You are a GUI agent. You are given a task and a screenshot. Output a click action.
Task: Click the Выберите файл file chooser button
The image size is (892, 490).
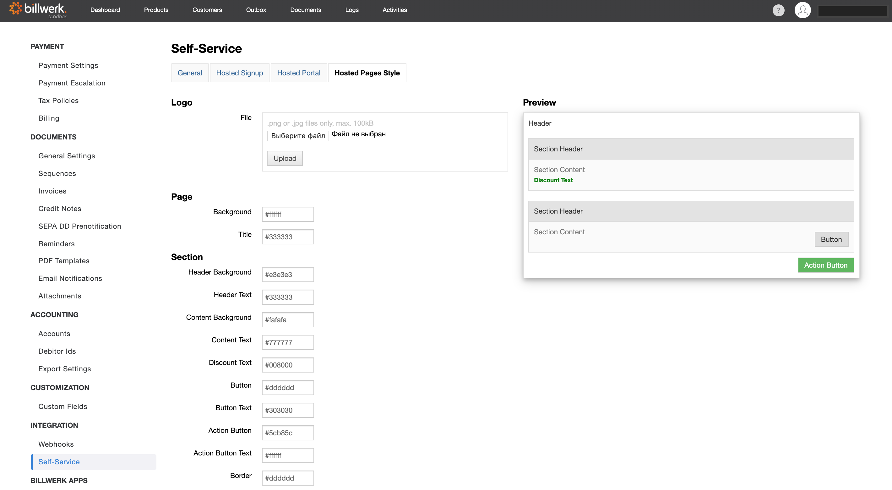coord(298,135)
